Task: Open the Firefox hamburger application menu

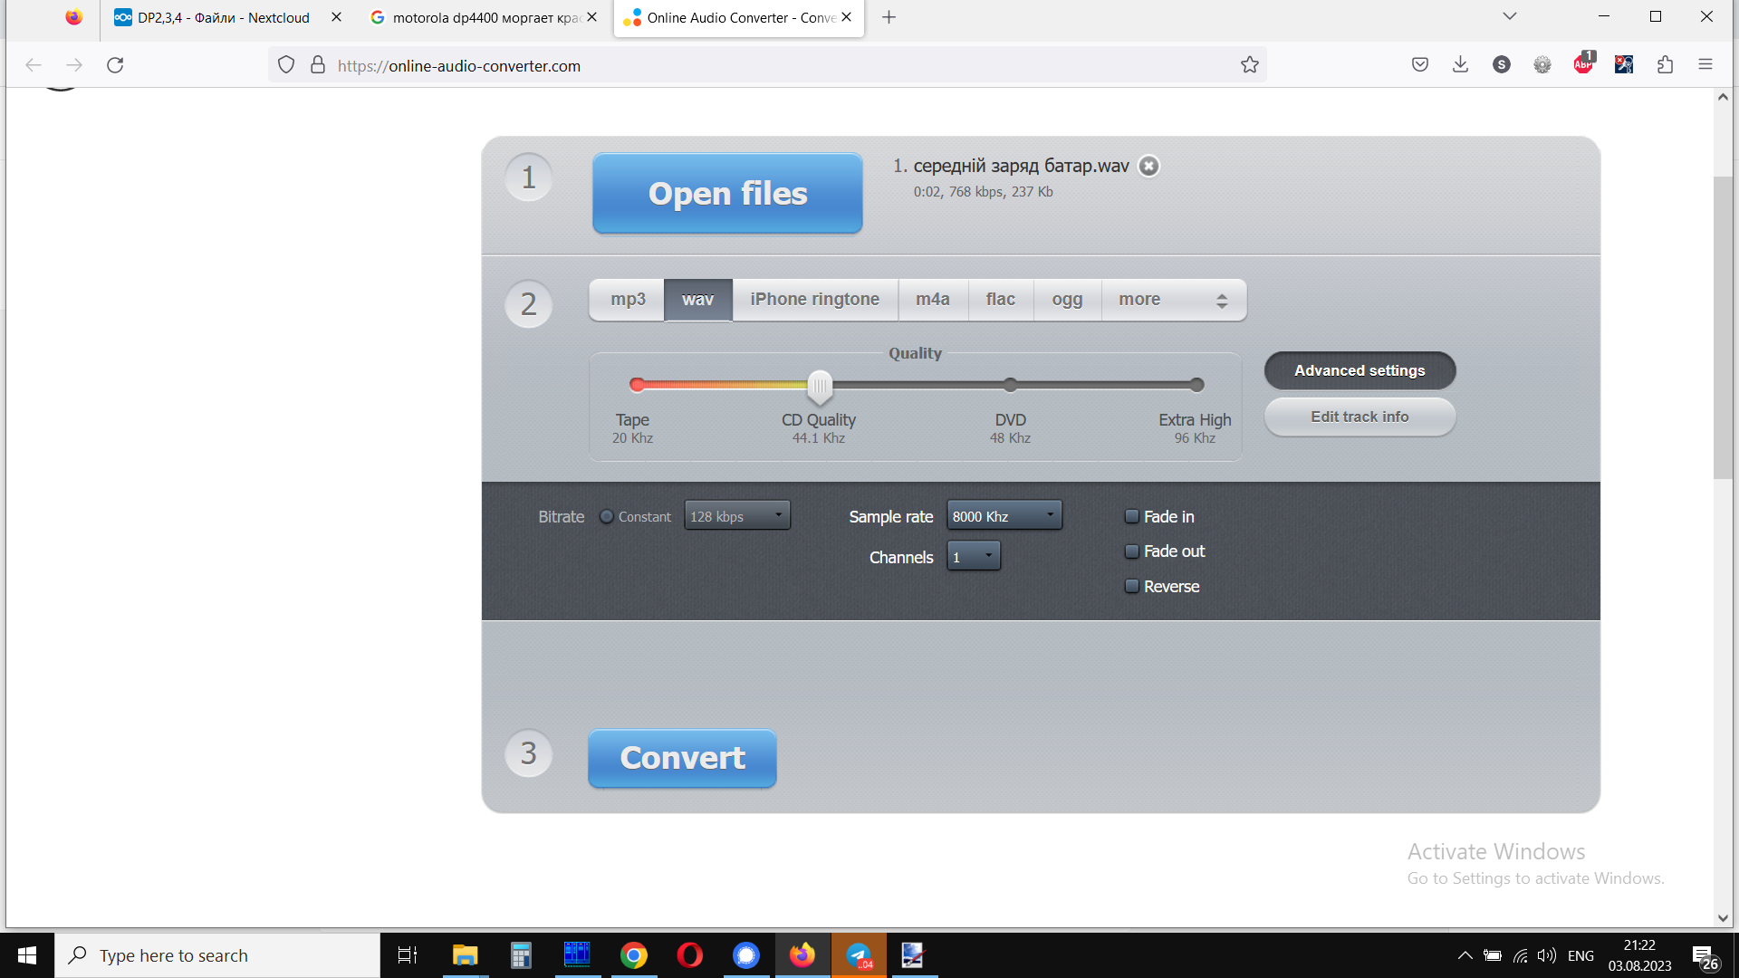Action: [x=1705, y=64]
